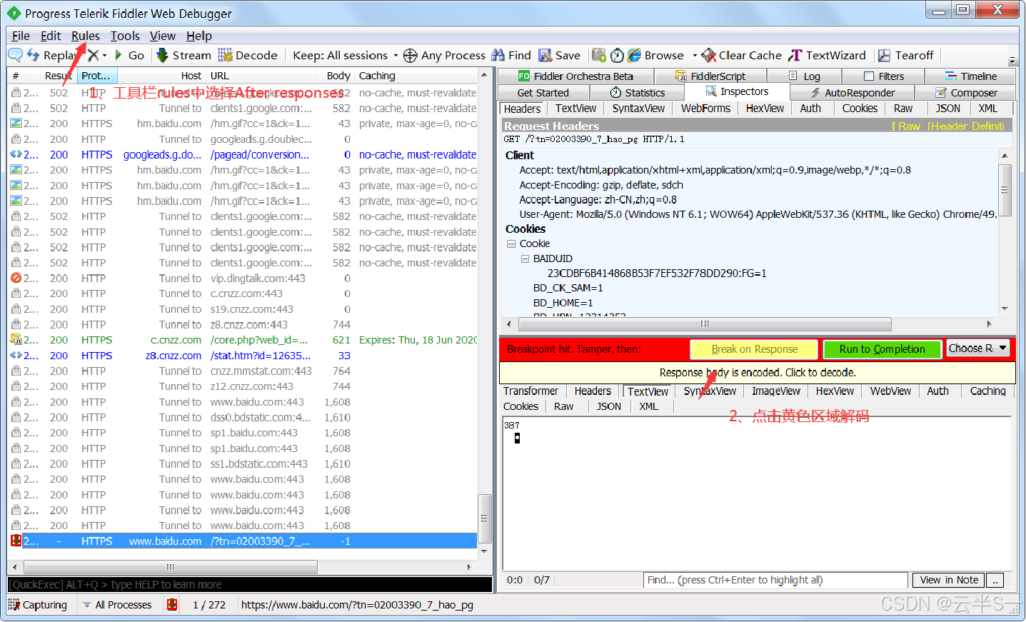
Task: Click the breakpoint icon in status bar
Action: tap(172, 605)
